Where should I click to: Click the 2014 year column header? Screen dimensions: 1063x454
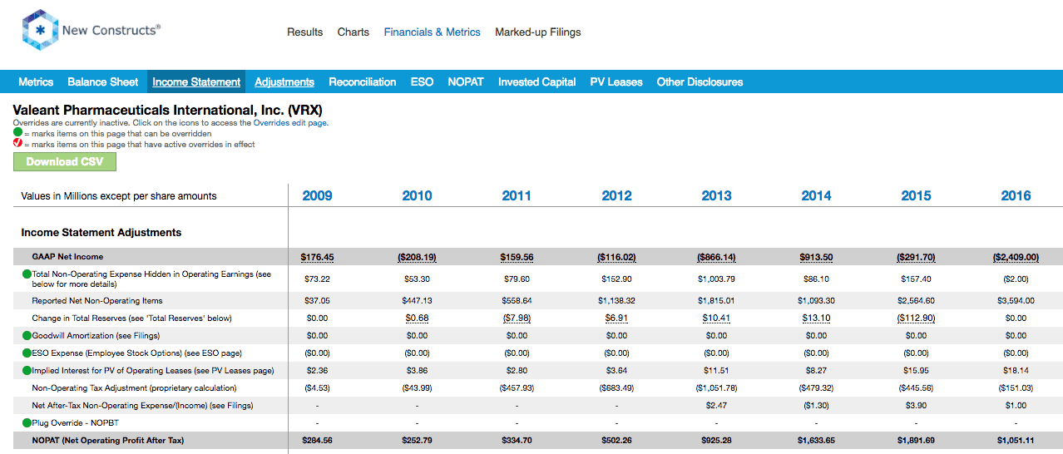[x=816, y=195]
